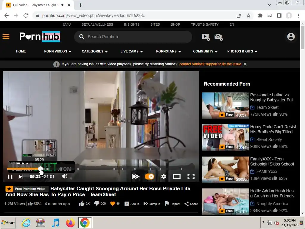Expand the CATEGORIES dropdown

(95, 51)
